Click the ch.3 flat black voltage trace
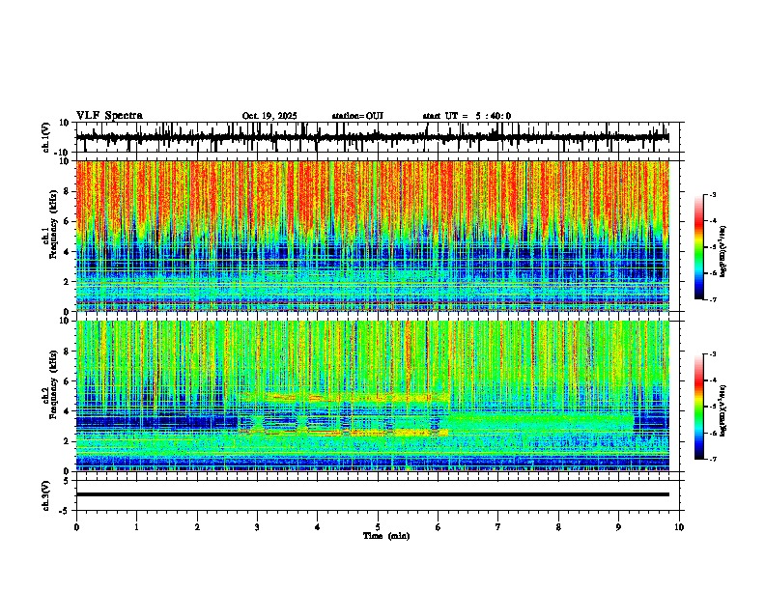The height and width of the screenshot is (591, 765). pyautogui.click(x=372, y=494)
